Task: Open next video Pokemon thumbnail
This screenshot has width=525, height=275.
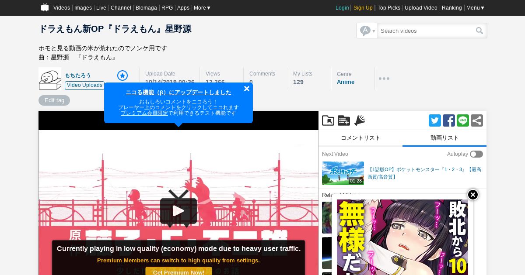Action: [x=343, y=173]
